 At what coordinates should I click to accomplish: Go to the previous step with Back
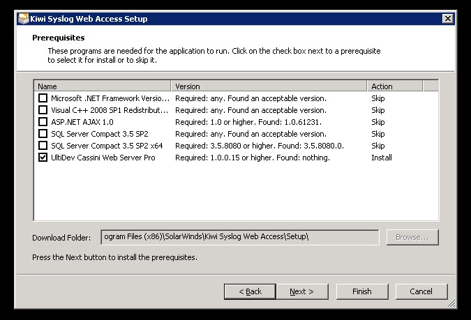250,291
